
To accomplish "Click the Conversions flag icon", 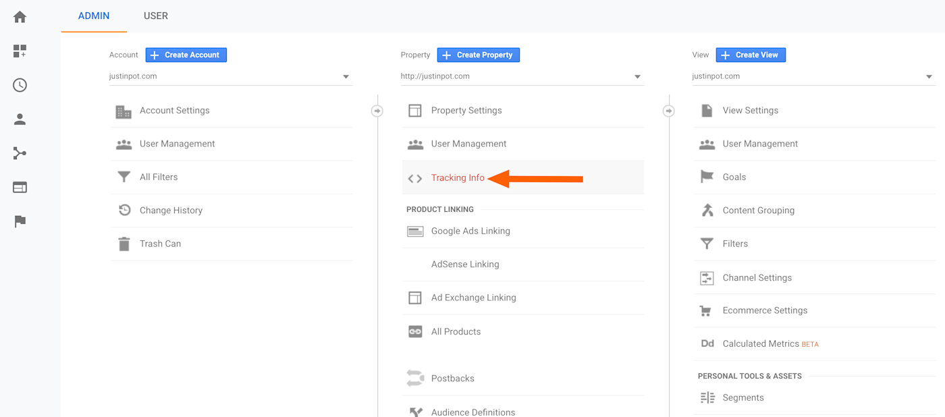I will (19, 221).
